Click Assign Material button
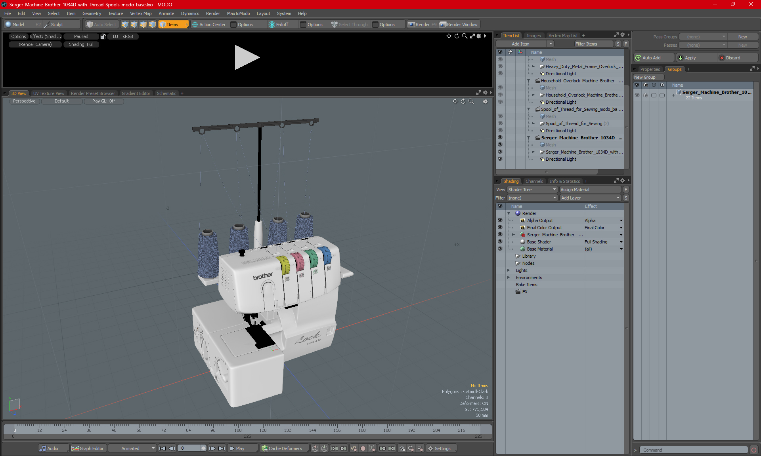Viewport: 761px width, 456px height. click(x=590, y=190)
